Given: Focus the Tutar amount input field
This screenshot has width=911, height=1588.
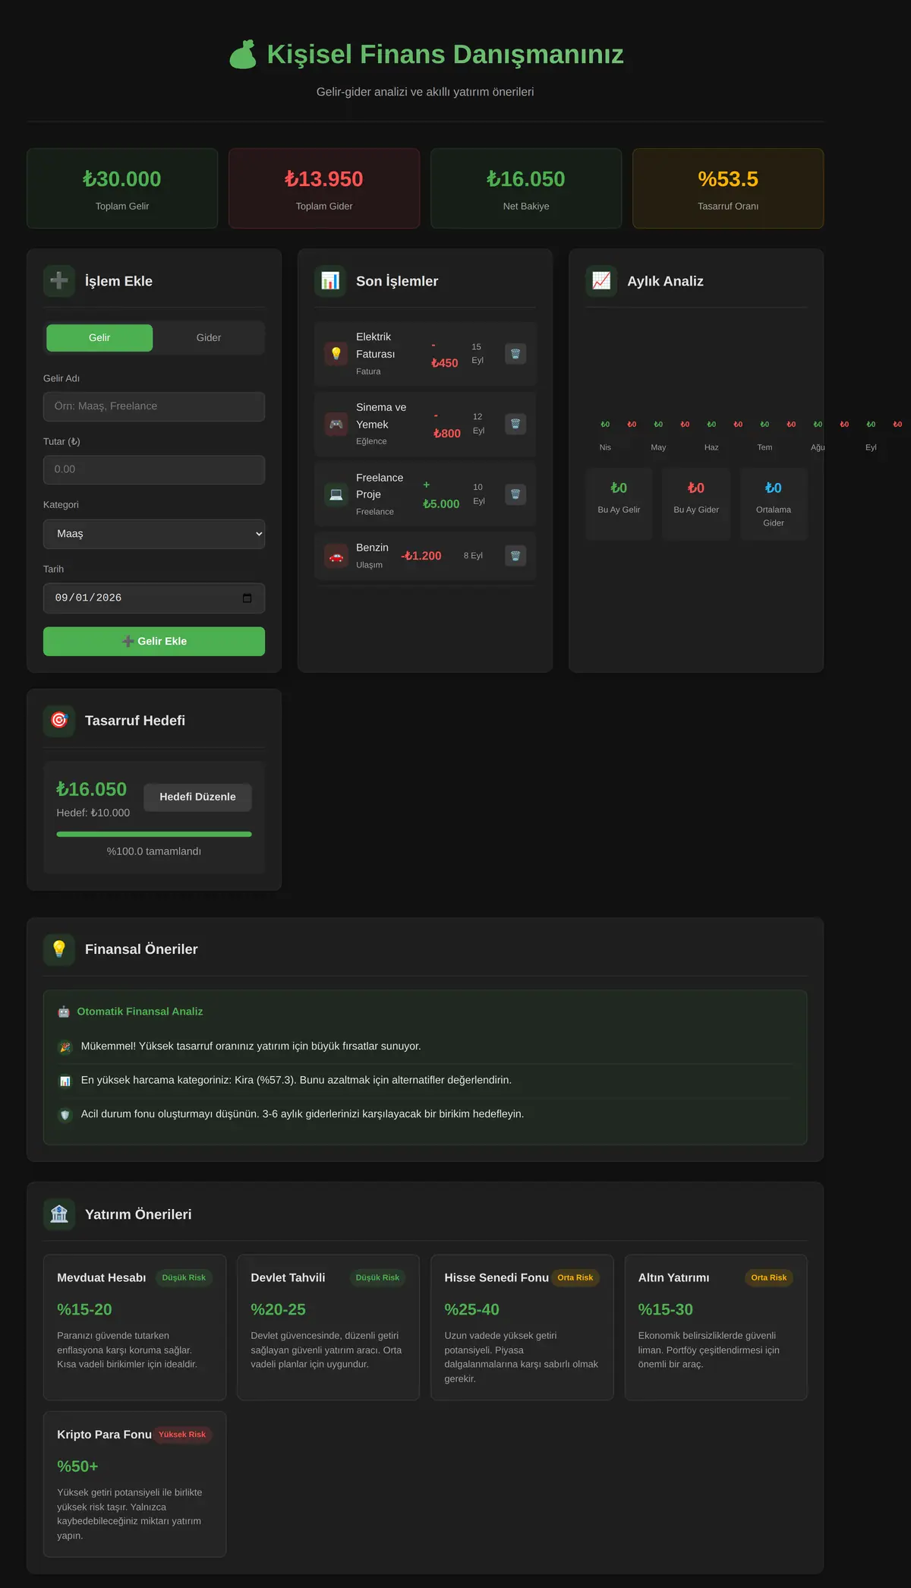Looking at the screenshot, I should tap(154, 469).
